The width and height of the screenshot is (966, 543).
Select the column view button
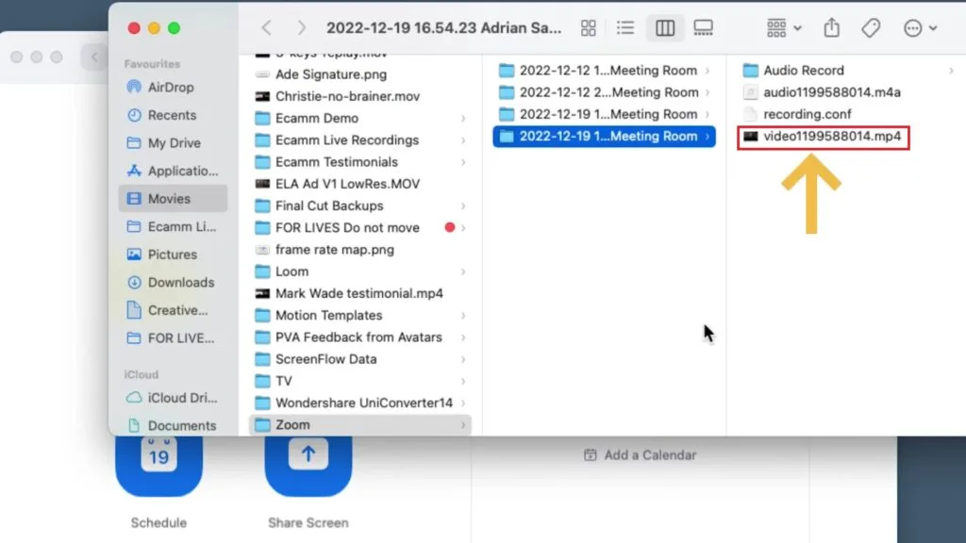(x=665, y=28)
